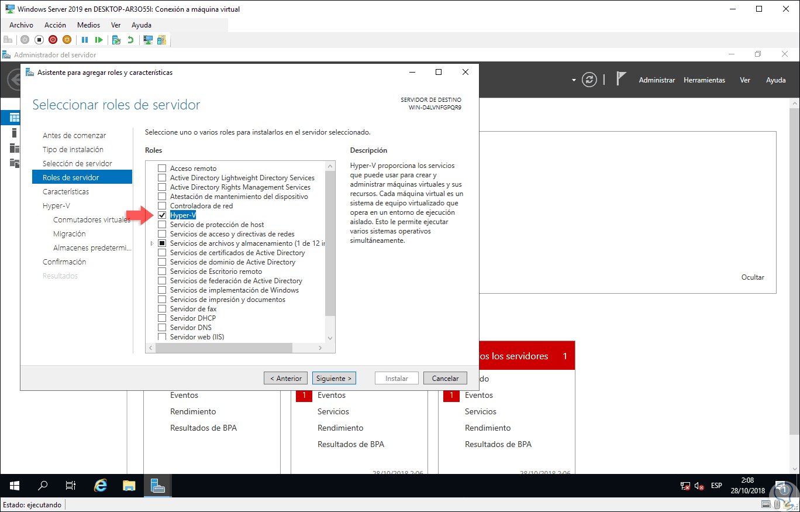Open the Acción menu
The height and width of the screenshot is (512, 800).
[55, 25]
